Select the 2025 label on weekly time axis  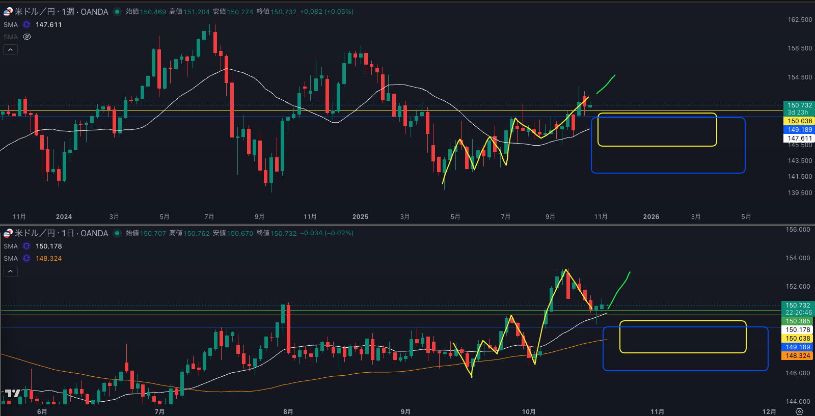point(360,216)
